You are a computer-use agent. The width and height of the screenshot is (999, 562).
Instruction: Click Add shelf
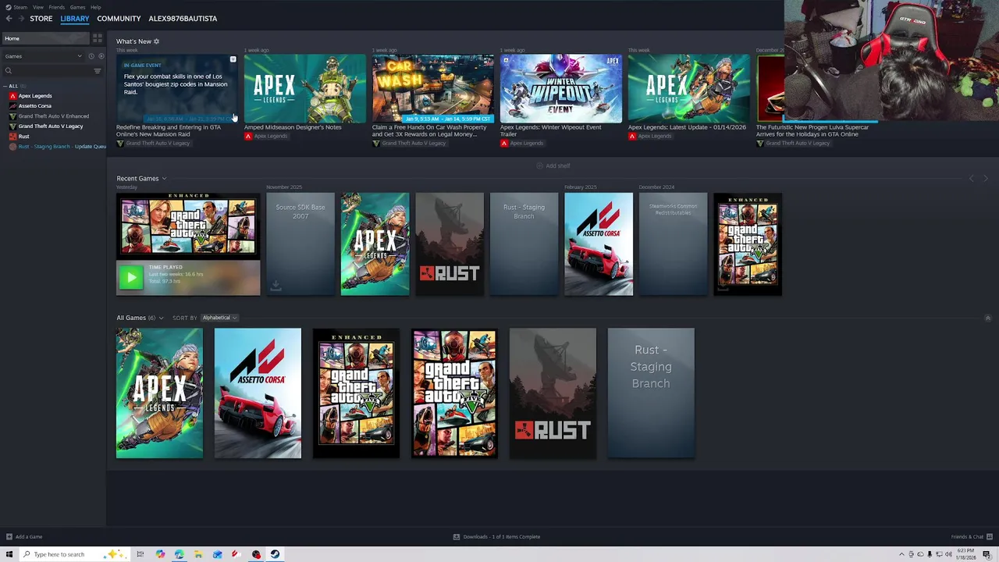553,165
